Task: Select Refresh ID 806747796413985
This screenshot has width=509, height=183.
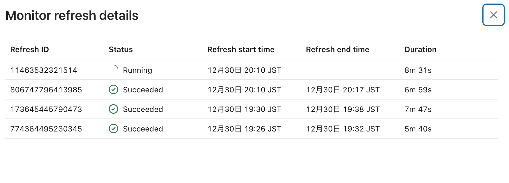Action: tap(46, 90)
